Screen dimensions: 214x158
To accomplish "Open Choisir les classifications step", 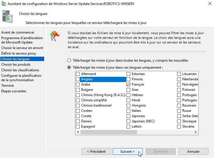I will (x=20, y=70).
